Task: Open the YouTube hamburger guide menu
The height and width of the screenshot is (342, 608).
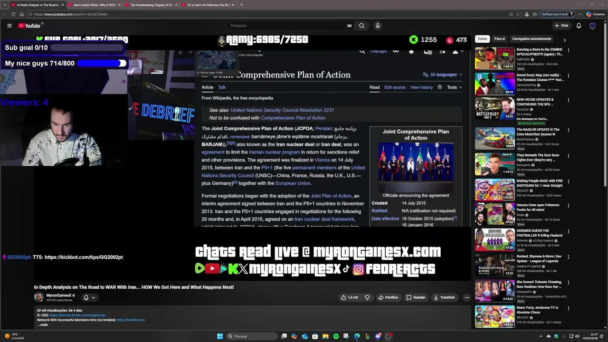Action: tap(9, 26)
